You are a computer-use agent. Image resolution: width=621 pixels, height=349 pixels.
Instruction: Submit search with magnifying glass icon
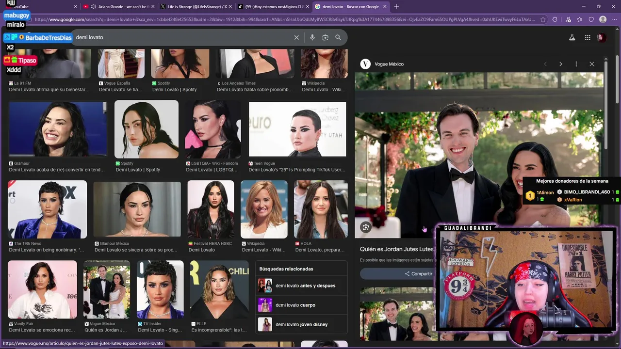tap(338, 37)
